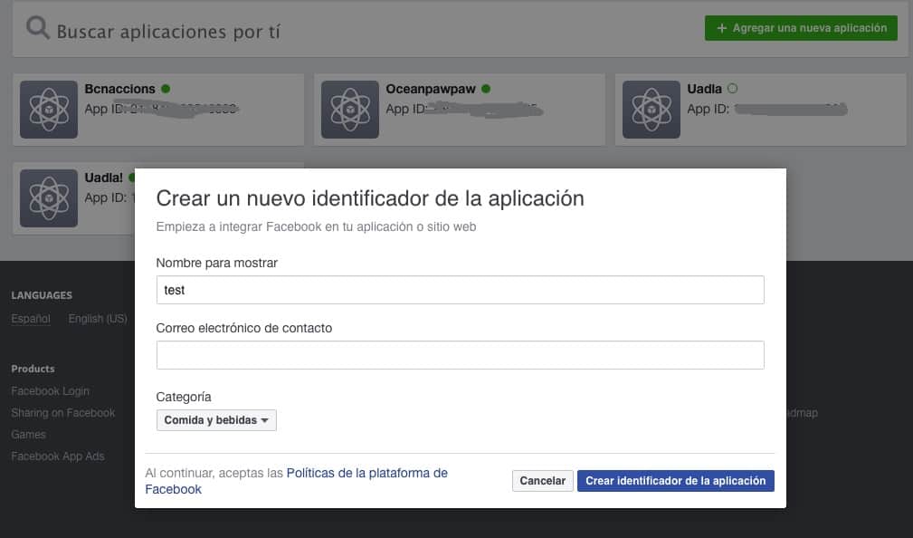913x538 pixels.
Task: Open the Categoría Comida y bebidas dropdown
Action: click(216, 420)
